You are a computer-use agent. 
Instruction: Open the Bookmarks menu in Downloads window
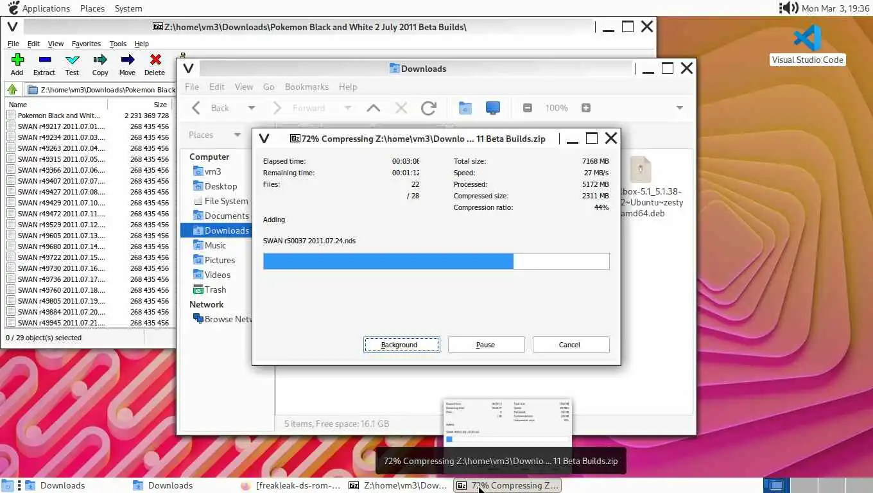(x=306, y=87)
